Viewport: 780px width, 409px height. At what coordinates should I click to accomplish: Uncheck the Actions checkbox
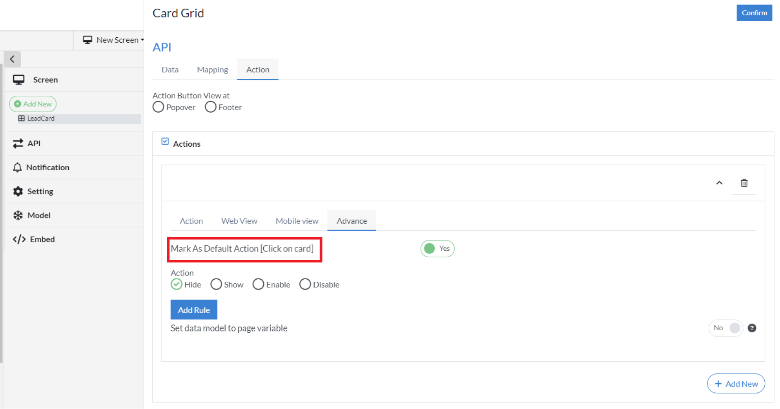[x=165, y=141]
